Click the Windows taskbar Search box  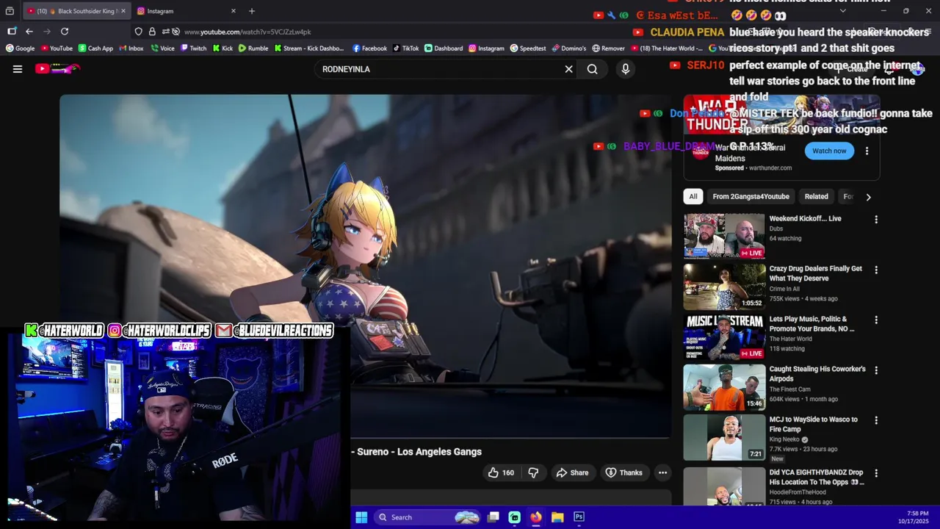428,517
